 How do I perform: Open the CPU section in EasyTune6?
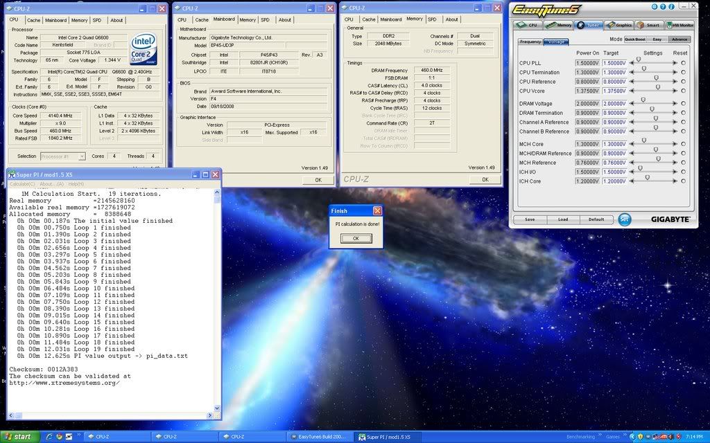(530, 25)
